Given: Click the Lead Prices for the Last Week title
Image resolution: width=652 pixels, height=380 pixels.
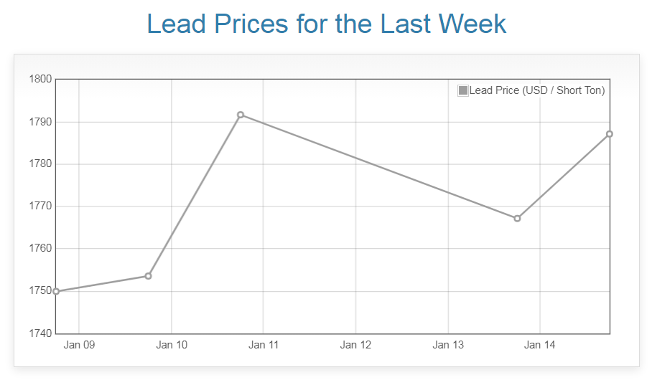Looking at the screenshot, I should coord(327,24).
